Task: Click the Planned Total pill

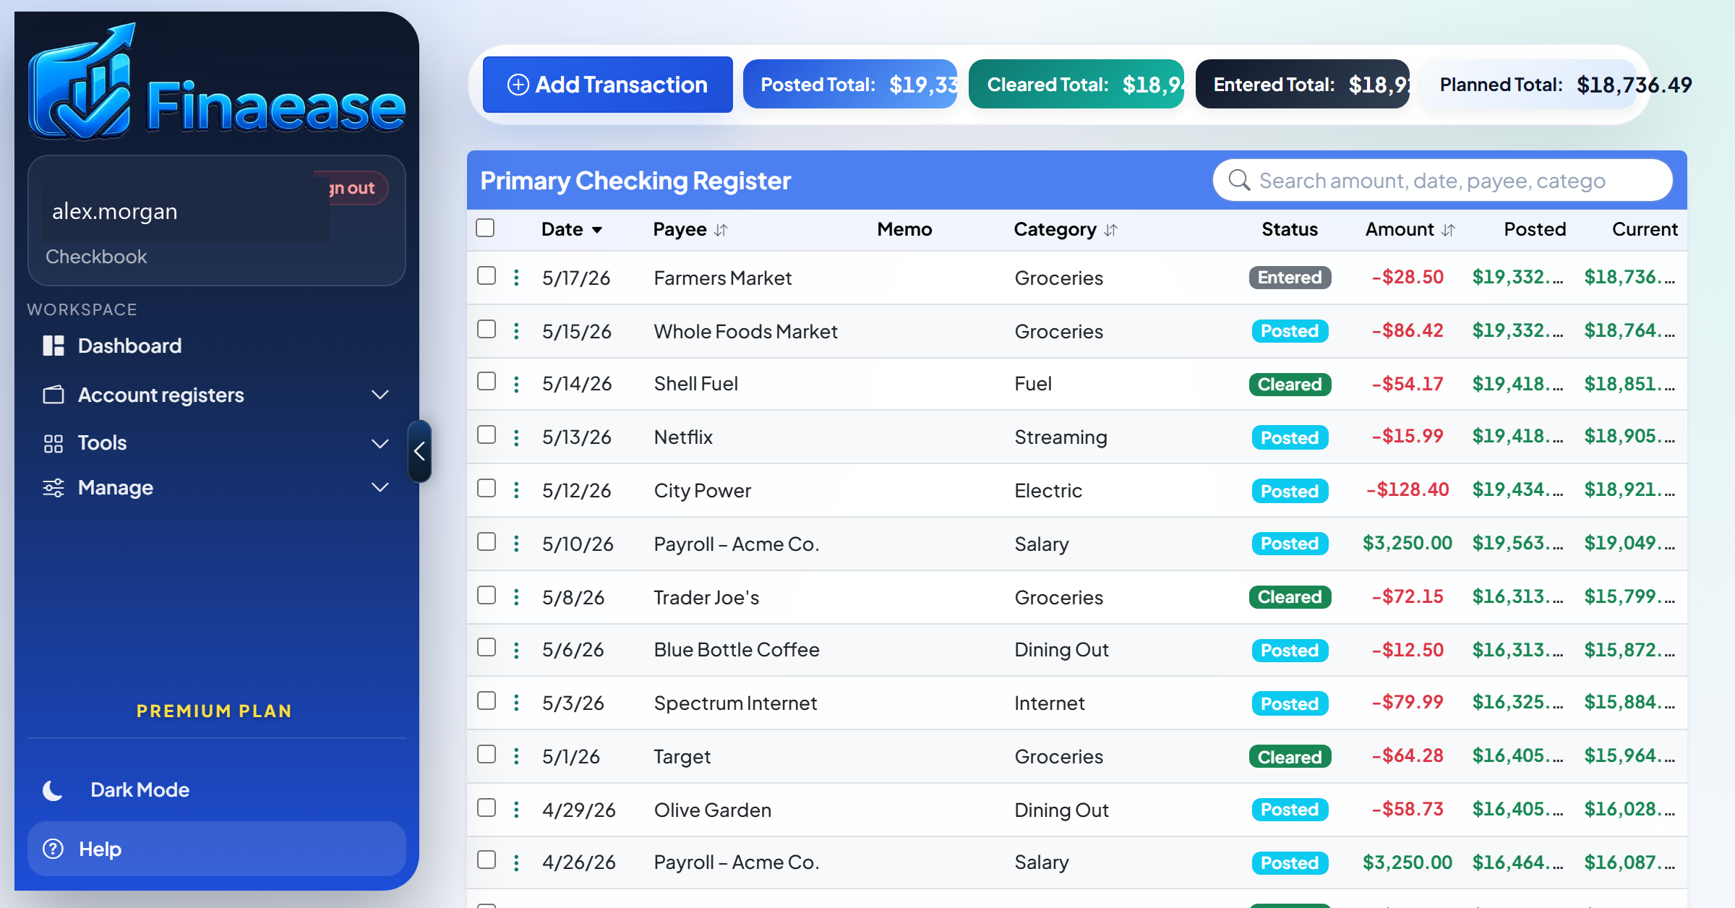Action: click(1530, 85)
